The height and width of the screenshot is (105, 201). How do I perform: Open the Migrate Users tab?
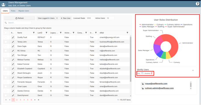(24, 11)
